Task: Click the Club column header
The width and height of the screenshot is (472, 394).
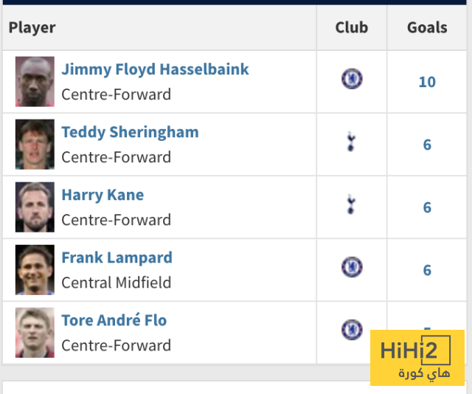Action: (x=351, y=27)
